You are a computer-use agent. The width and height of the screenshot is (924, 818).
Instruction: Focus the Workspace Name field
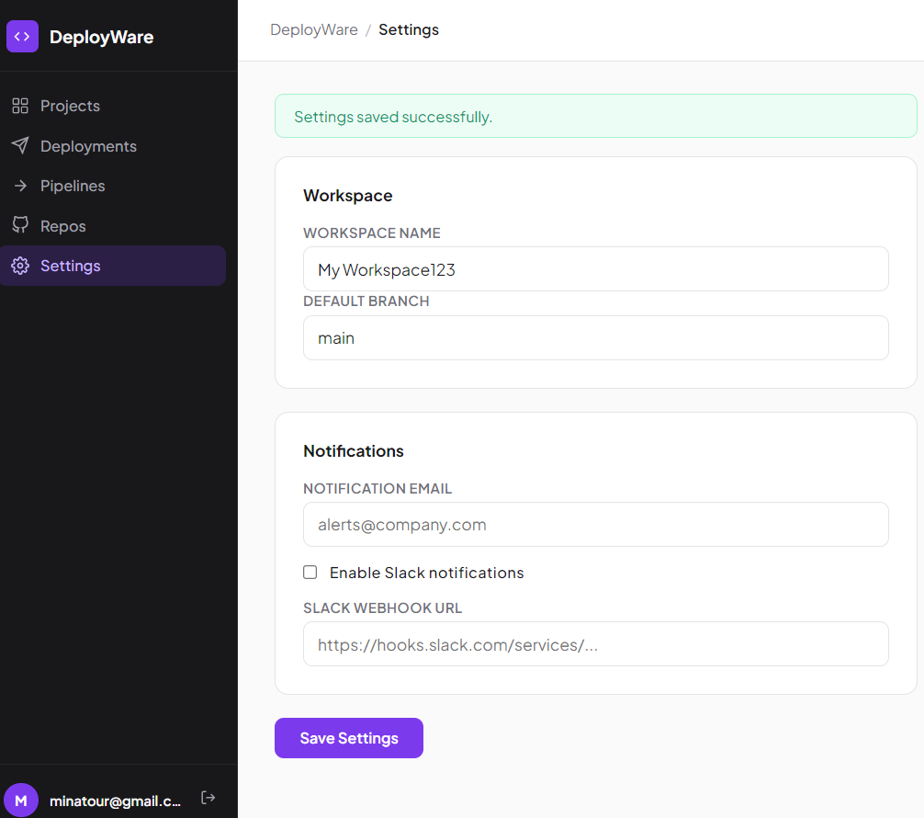tap(596, 269)
